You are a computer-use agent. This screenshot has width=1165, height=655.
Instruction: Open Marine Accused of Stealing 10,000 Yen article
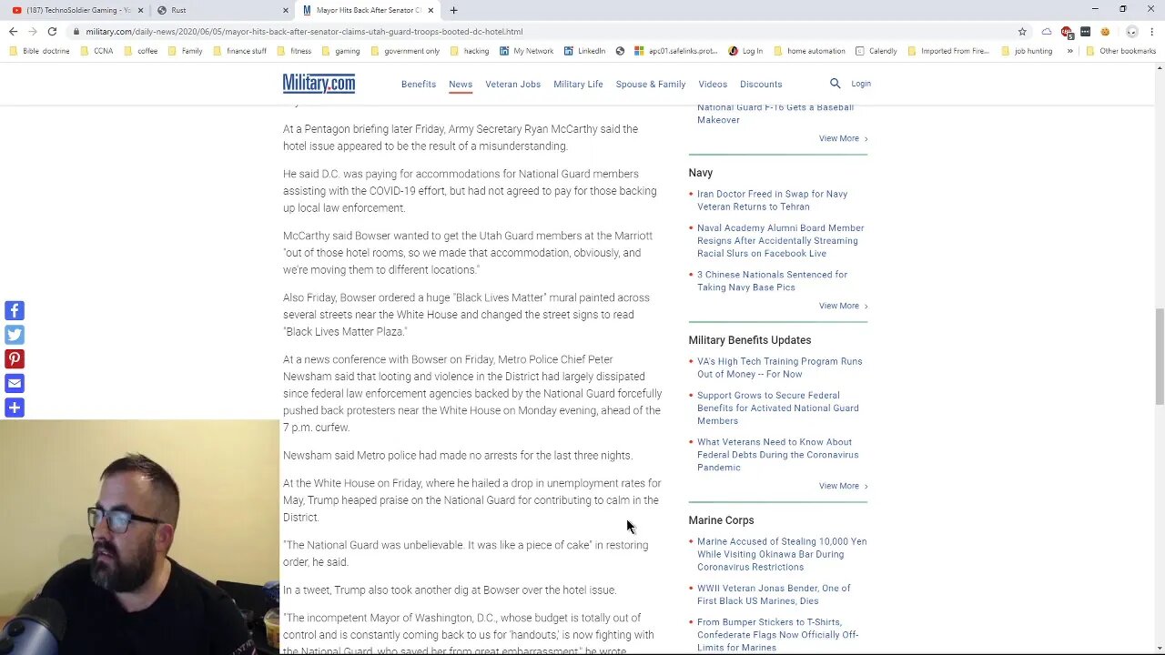(x=782, y=554)
